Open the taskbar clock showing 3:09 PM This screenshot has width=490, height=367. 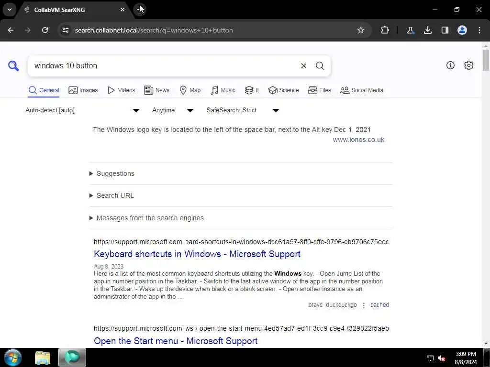[466, 358]
